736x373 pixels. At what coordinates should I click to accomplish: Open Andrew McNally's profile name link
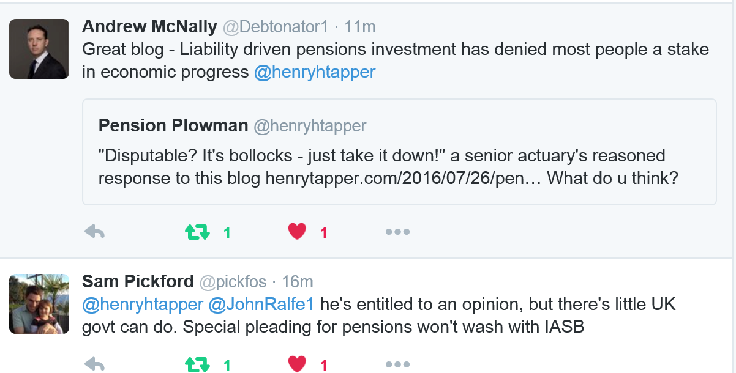pyautogui.click(x=149, y=27)
